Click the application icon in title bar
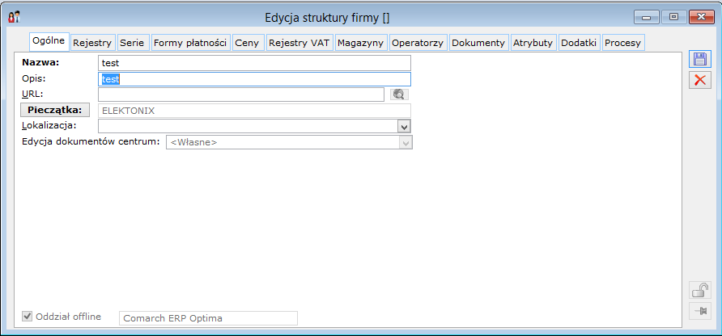722x336 pixels. click(x=14, y=17)
